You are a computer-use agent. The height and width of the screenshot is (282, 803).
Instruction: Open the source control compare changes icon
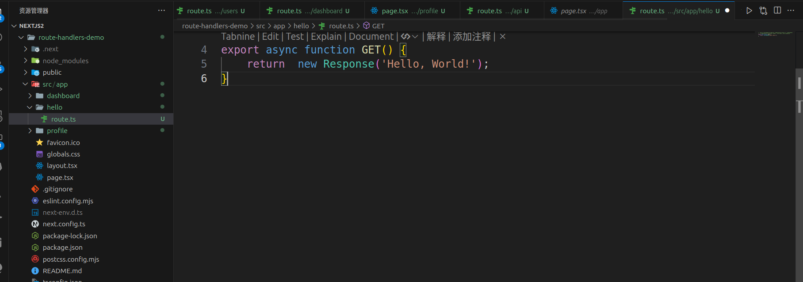763,11
